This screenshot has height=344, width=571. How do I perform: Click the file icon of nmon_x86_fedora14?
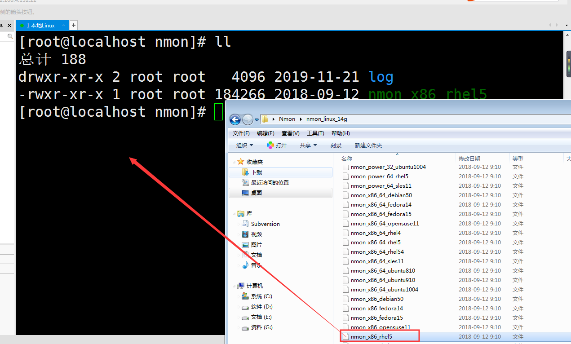click(x=345, y=309)
